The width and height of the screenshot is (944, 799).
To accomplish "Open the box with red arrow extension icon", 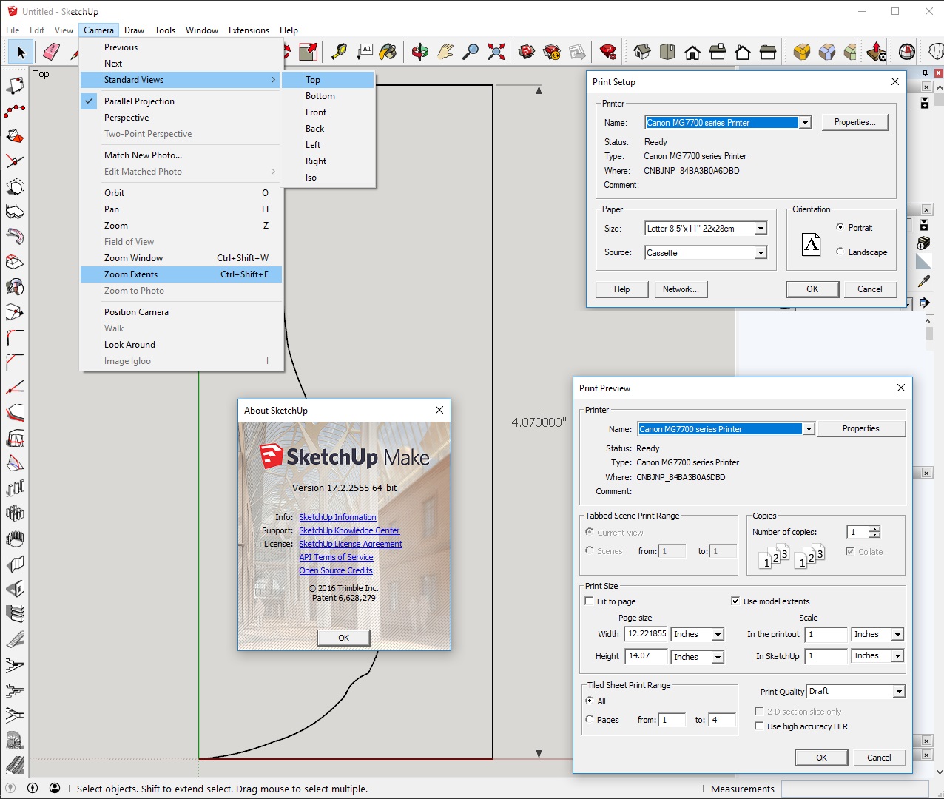I will pos(877,52).
